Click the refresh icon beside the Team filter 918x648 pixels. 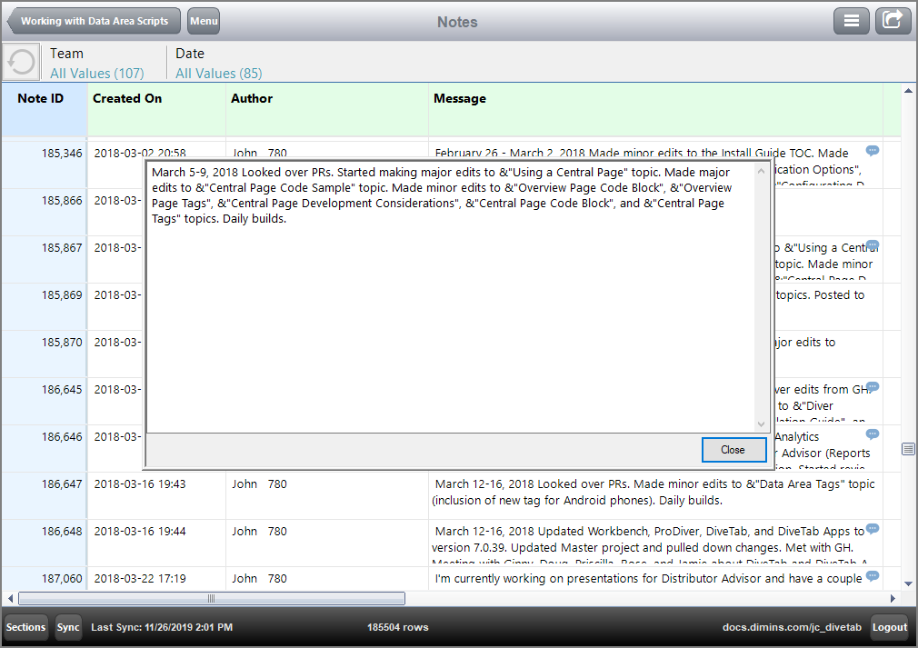20,62
